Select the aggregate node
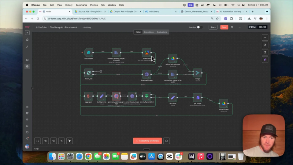Viewport: 293px width, 165px height. click(89, 96)
